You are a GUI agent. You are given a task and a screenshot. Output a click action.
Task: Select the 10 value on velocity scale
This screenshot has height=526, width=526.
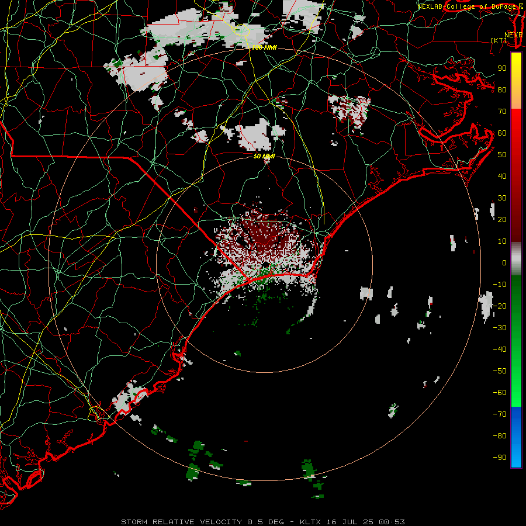[x=502, y=241]
